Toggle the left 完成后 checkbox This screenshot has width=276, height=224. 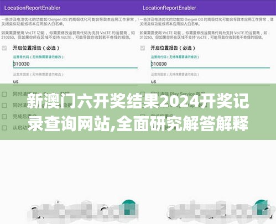4,117
